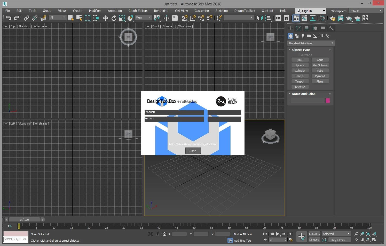
Task: Click Use Pivot Point Center icon
Action: click(x=156, y=18)
